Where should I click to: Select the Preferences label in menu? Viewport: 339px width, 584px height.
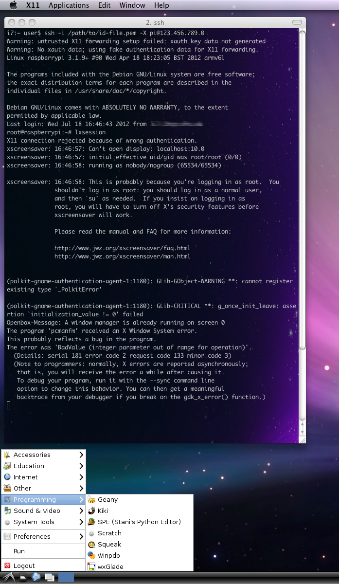(x=32, y=536)
